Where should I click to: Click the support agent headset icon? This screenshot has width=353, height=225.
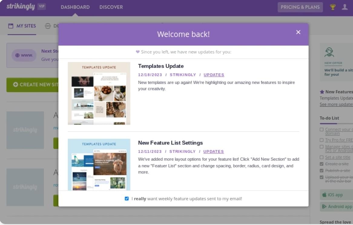[x=329, y=52]
